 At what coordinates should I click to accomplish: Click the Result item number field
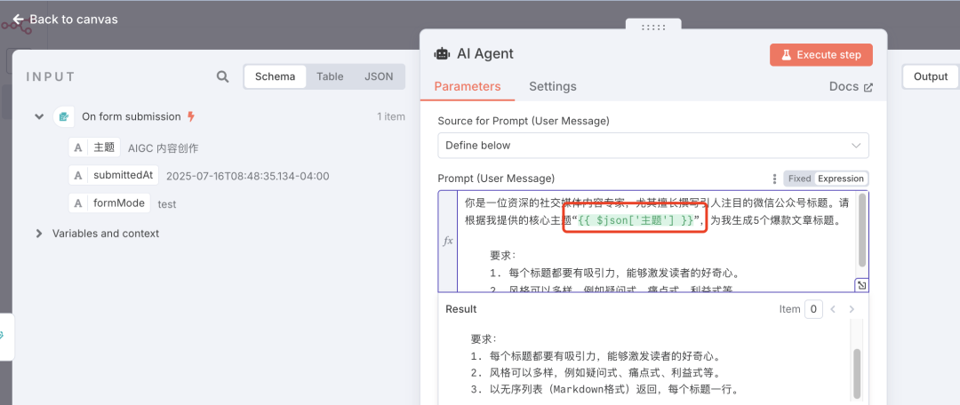tap(813, 309)
